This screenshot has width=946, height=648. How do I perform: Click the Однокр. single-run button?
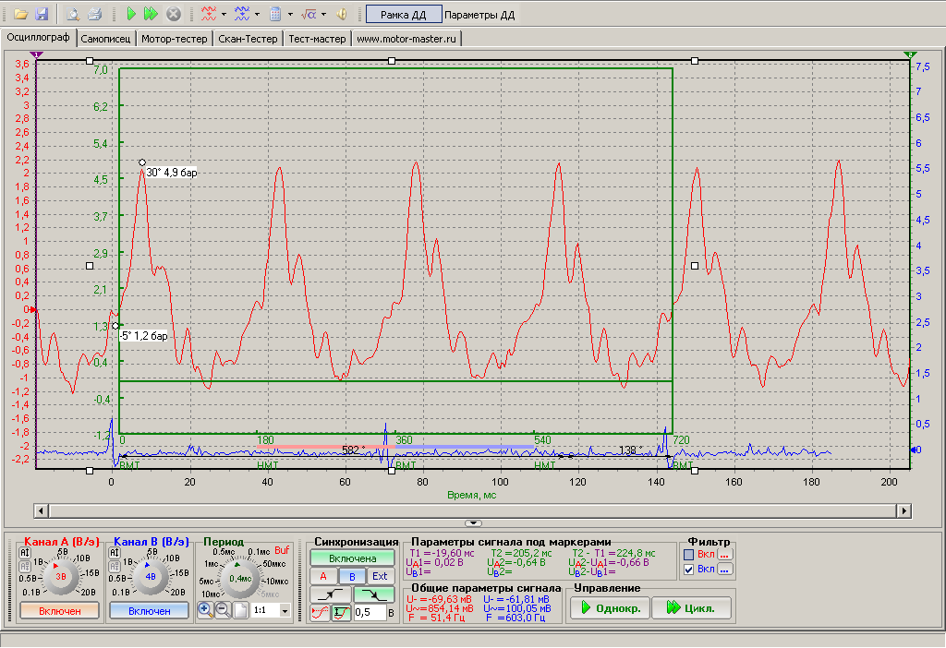(608, 608)
